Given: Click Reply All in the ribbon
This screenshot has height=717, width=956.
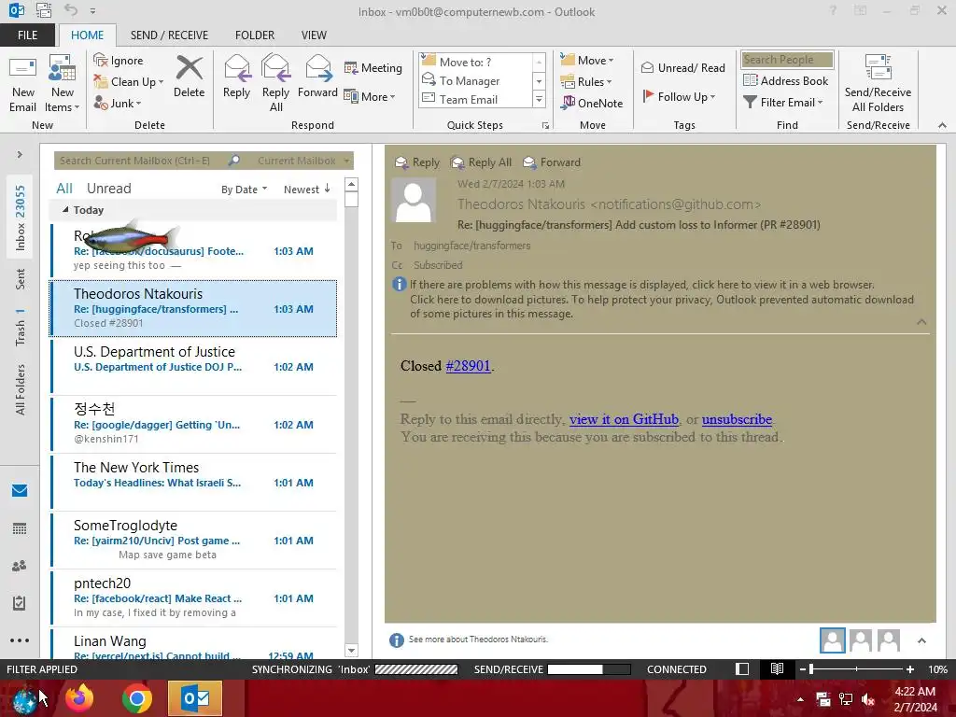Looking at the screenshot, I should (x=275, y=84).
